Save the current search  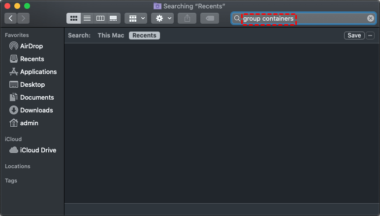354,36
